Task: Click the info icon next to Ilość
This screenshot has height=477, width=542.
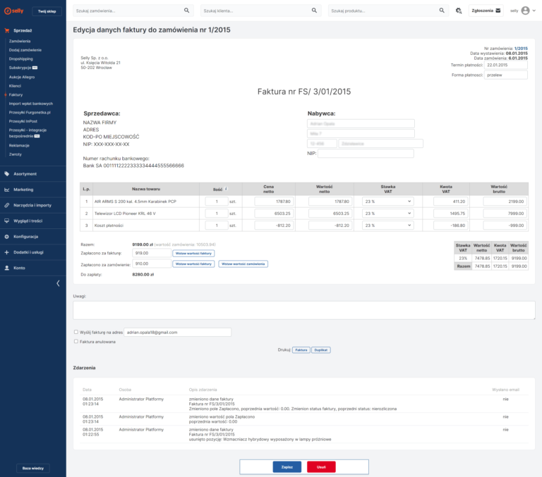Action: click(226, 188)
